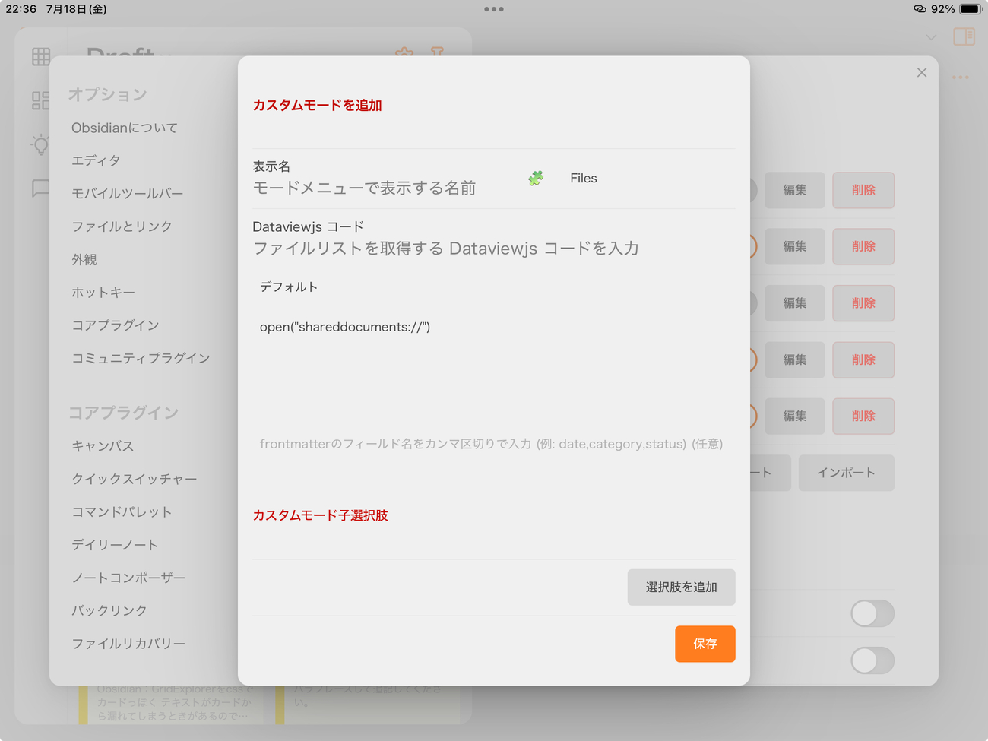988x741 pixels.
Task: Tap the battery indicator in status bar
Action: pyautogui.click(x=971, y=9)
